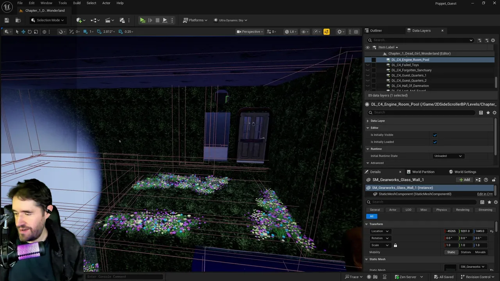This screenshot has width=500, height=281.
Task: Toggle the yellow highlighted viewport button
Action: (326, 32)
